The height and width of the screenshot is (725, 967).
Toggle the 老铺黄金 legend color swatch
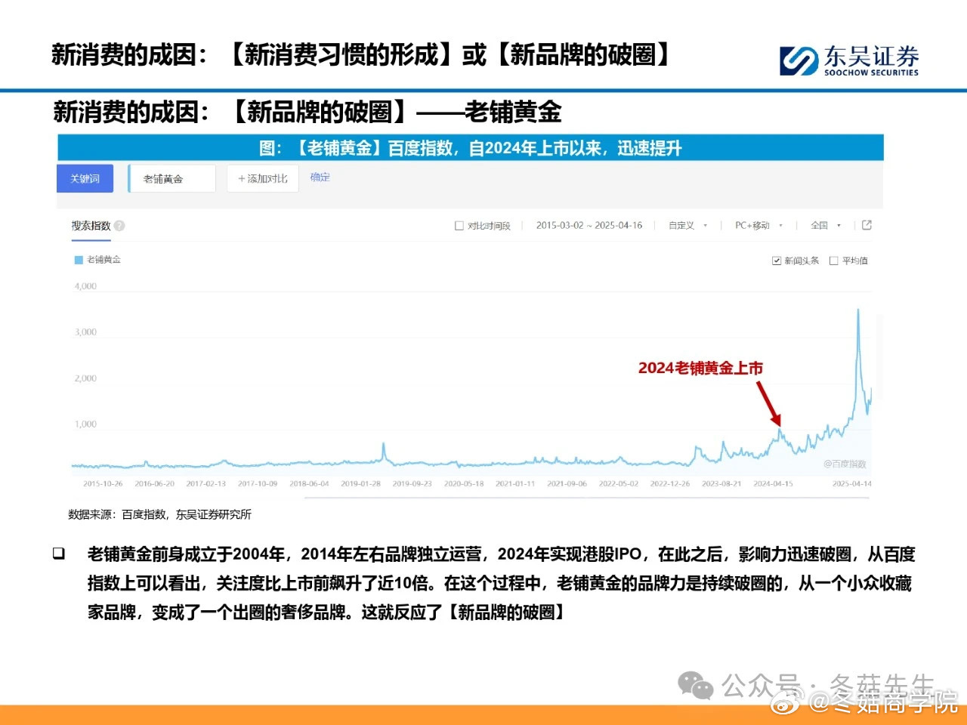click(78, 260)
